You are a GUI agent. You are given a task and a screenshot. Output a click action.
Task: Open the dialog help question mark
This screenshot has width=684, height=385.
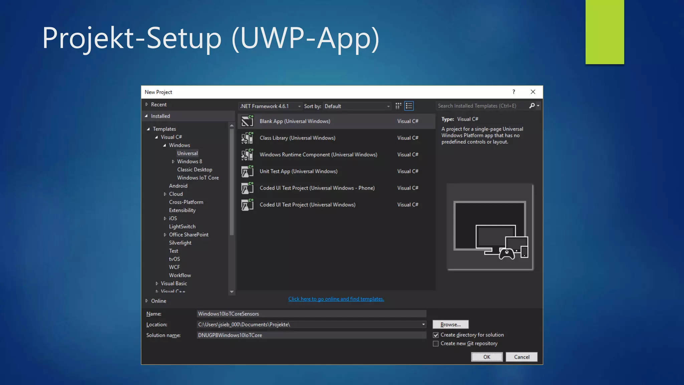[514, 92]
